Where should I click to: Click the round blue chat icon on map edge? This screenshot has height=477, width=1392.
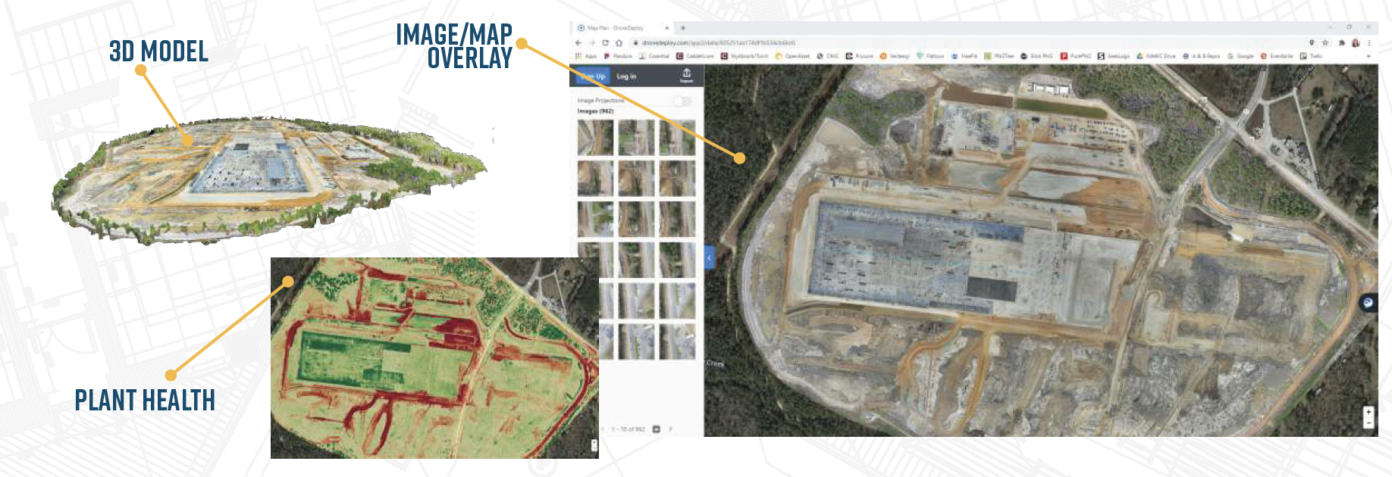pos(1368,303)
